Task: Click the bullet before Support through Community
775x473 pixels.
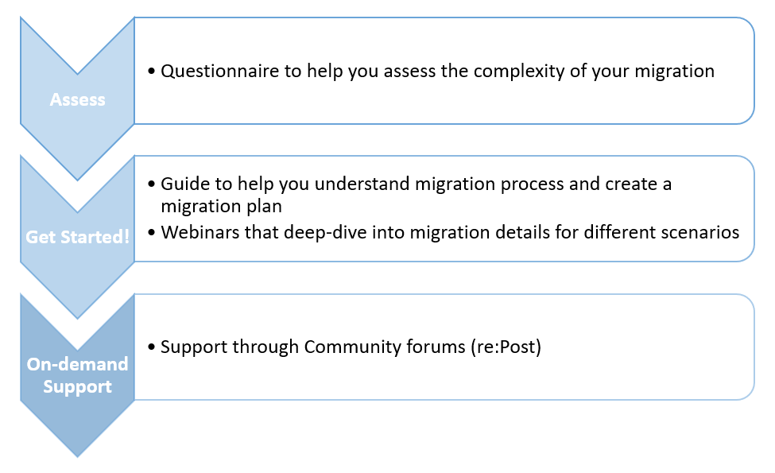Action: pyautogui.click(x=152, y=347)
